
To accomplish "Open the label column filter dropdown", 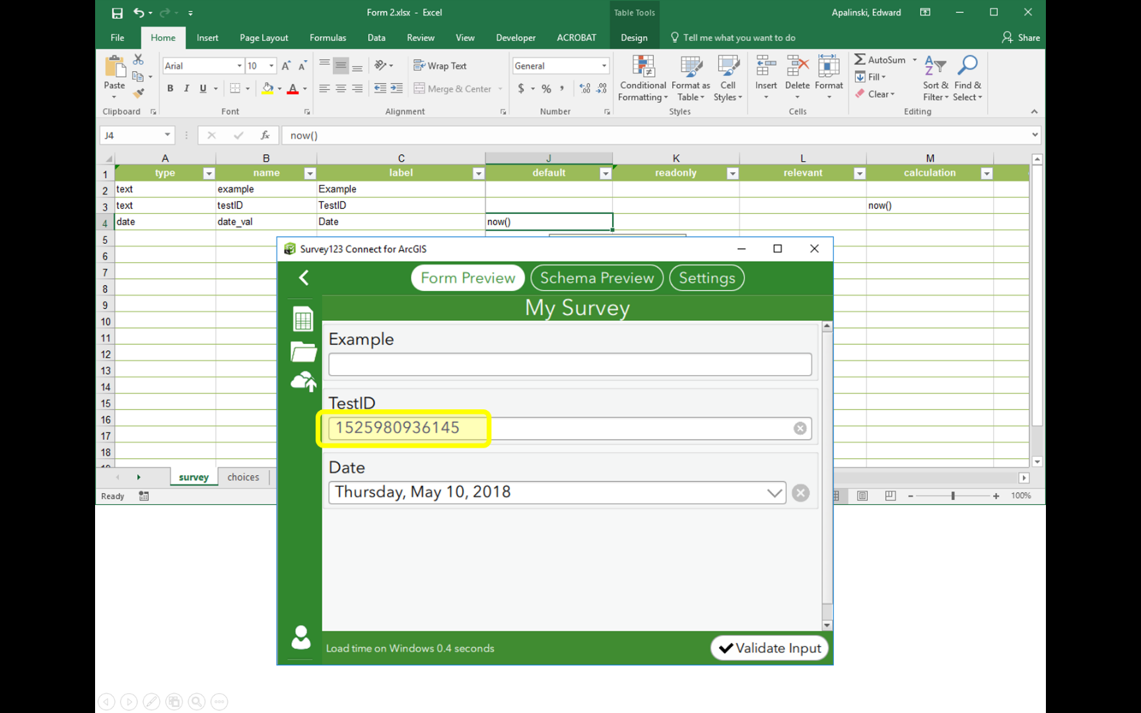I will (479, 174).
